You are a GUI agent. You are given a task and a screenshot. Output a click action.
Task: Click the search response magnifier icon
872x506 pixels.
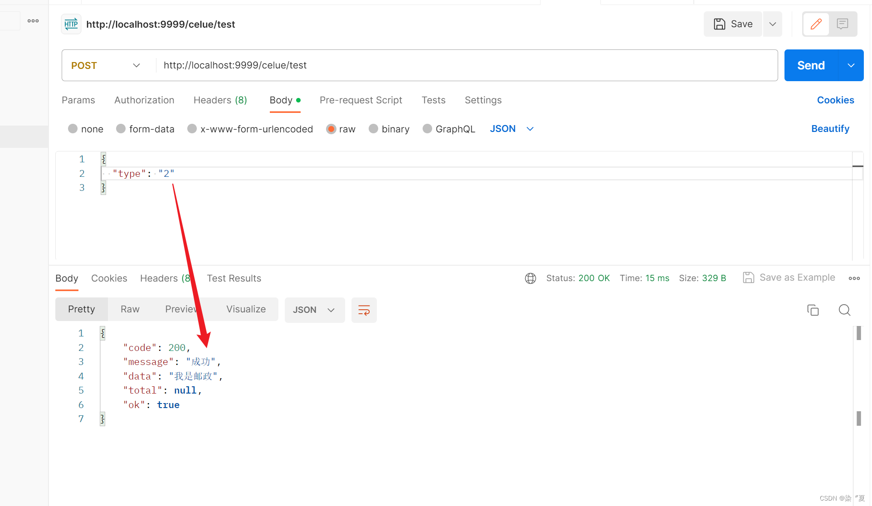click(x=844, y=310)
